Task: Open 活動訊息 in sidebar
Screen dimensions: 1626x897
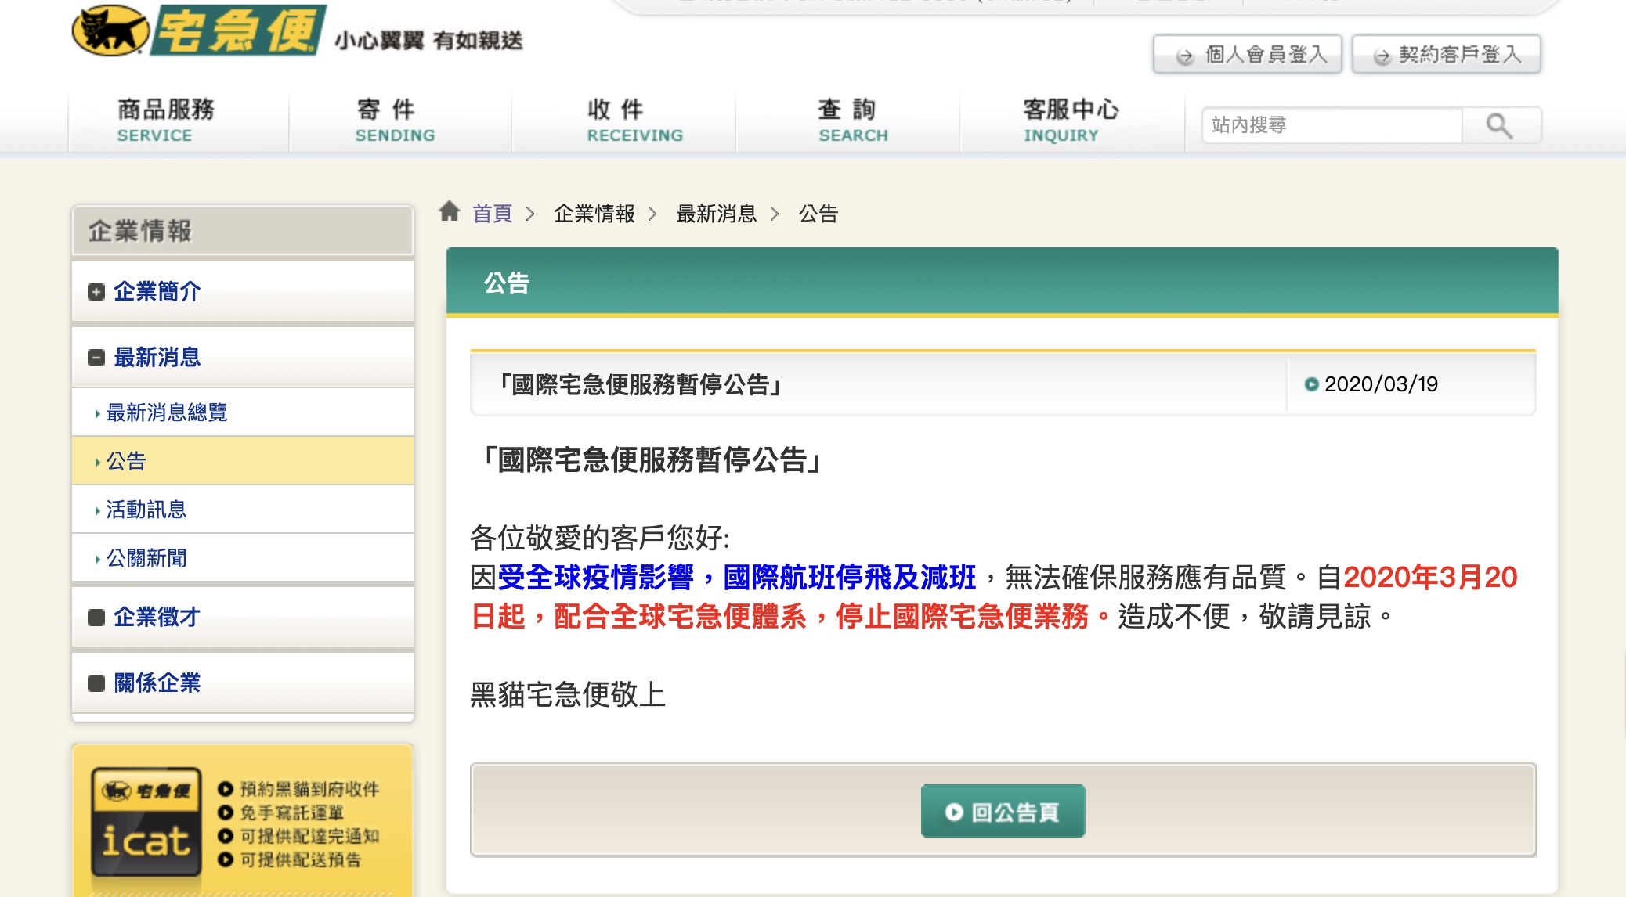Action: click(146, 510)
